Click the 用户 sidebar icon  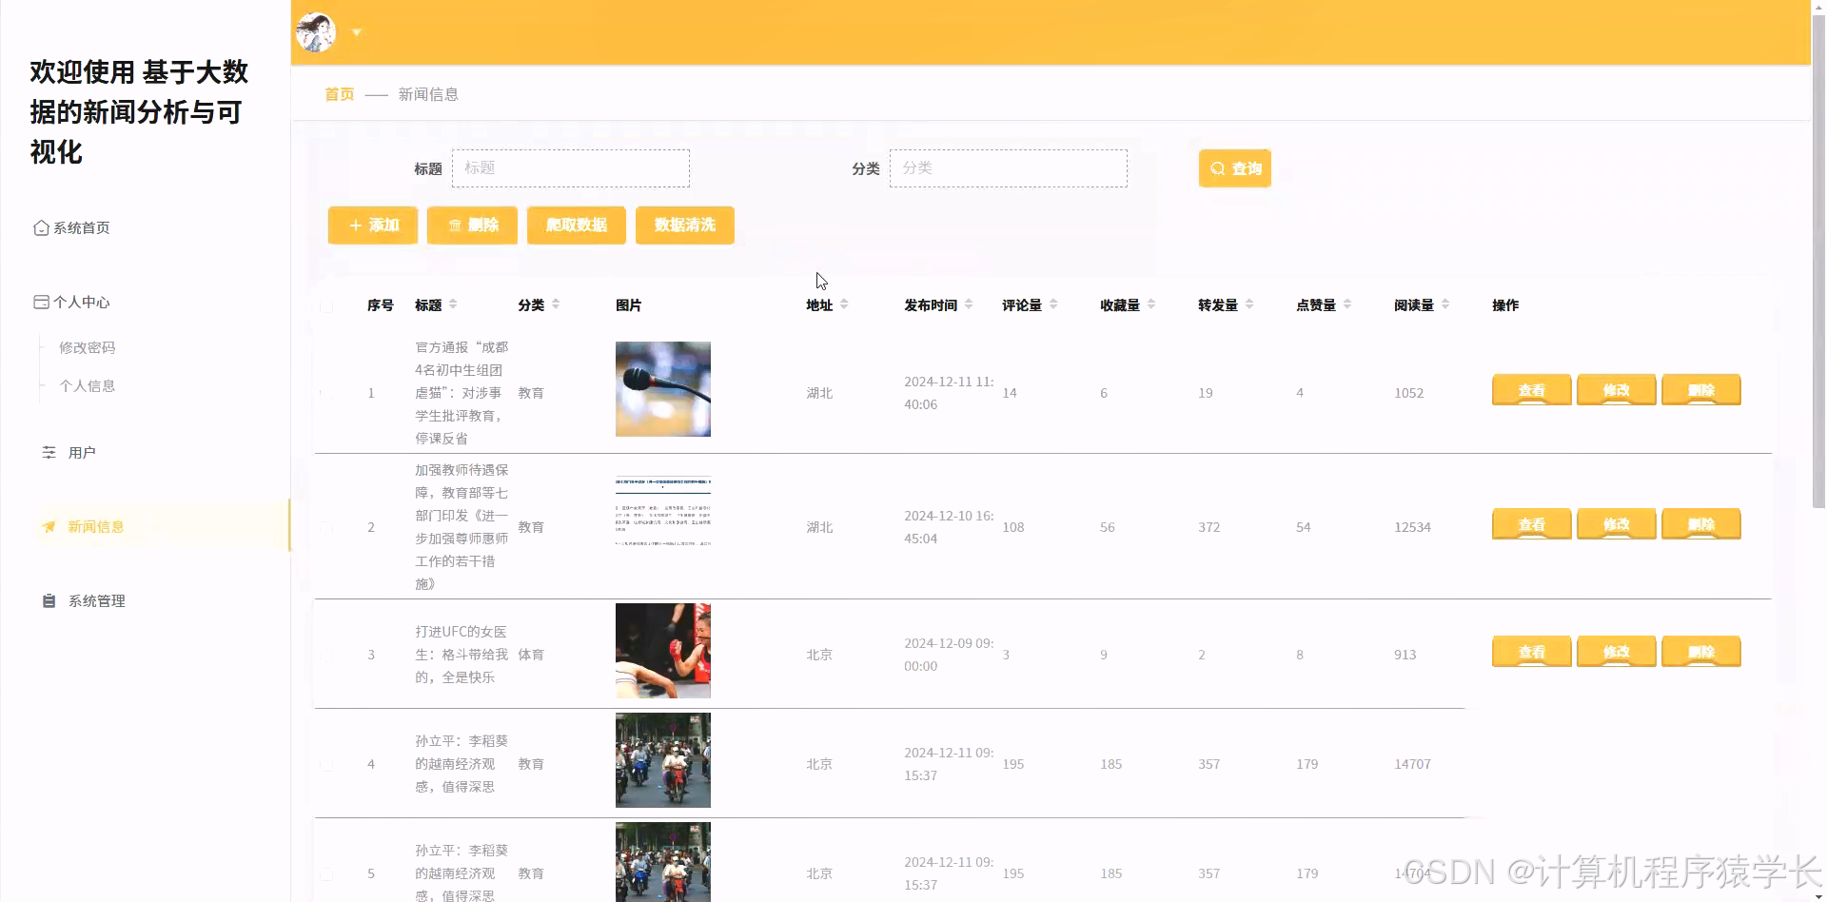[x=49, y=452]
